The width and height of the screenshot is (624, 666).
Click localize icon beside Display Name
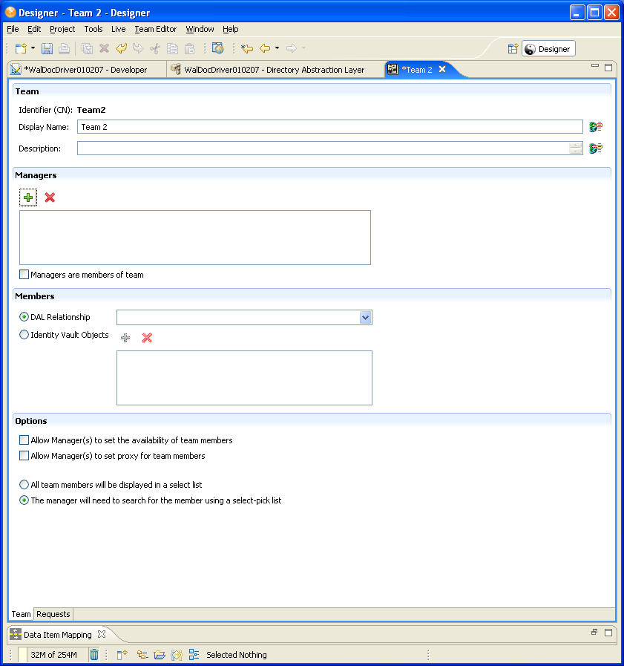pyautogui.click(x=596, y=126)
